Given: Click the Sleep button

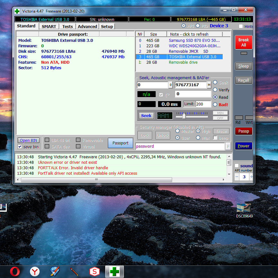Looking at the screenshot, I should point(244,66).
